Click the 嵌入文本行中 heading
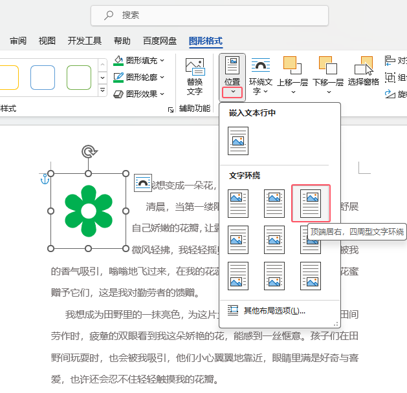407x393 pixels. click(x=252, y=112)
